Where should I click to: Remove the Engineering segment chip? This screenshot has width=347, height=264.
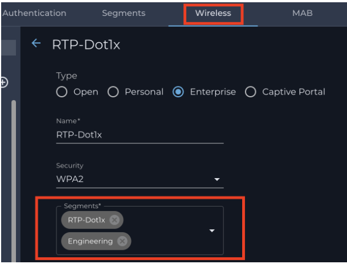coord(122,241)
